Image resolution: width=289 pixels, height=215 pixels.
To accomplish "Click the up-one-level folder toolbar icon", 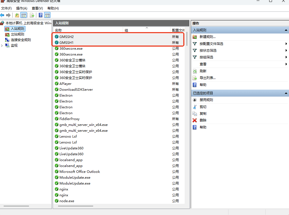I will tap(17, 15).
